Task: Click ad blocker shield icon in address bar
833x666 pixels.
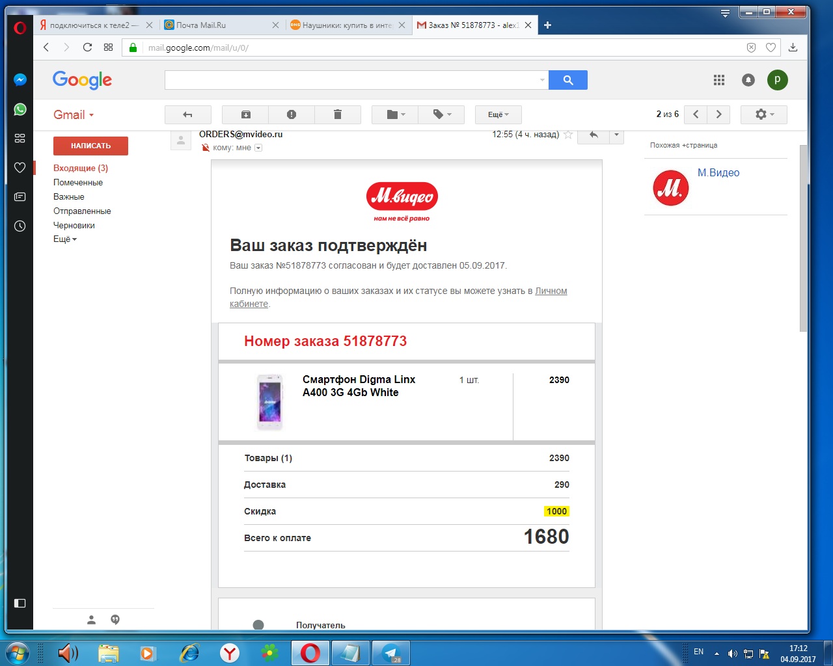Action: (751, 47)
